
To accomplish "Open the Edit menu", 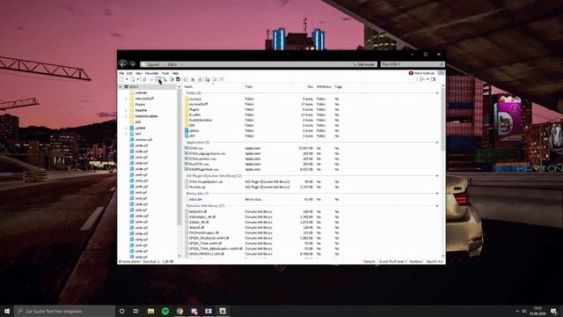I will pyautogui.click(x=129, y=73).
